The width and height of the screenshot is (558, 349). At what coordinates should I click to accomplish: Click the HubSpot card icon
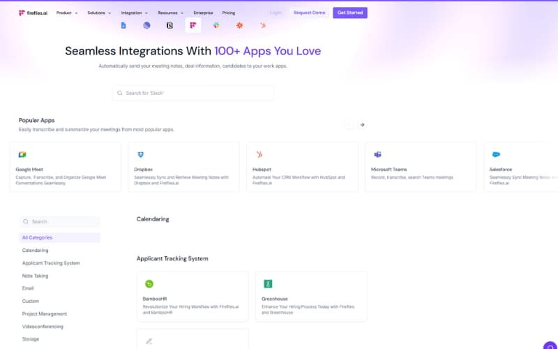(259, 154)
